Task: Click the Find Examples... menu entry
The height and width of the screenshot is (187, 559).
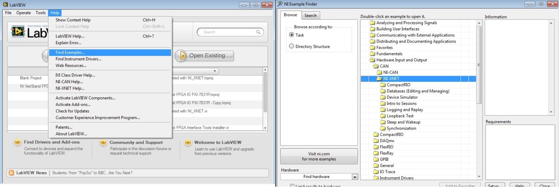Action: [110, 52]
